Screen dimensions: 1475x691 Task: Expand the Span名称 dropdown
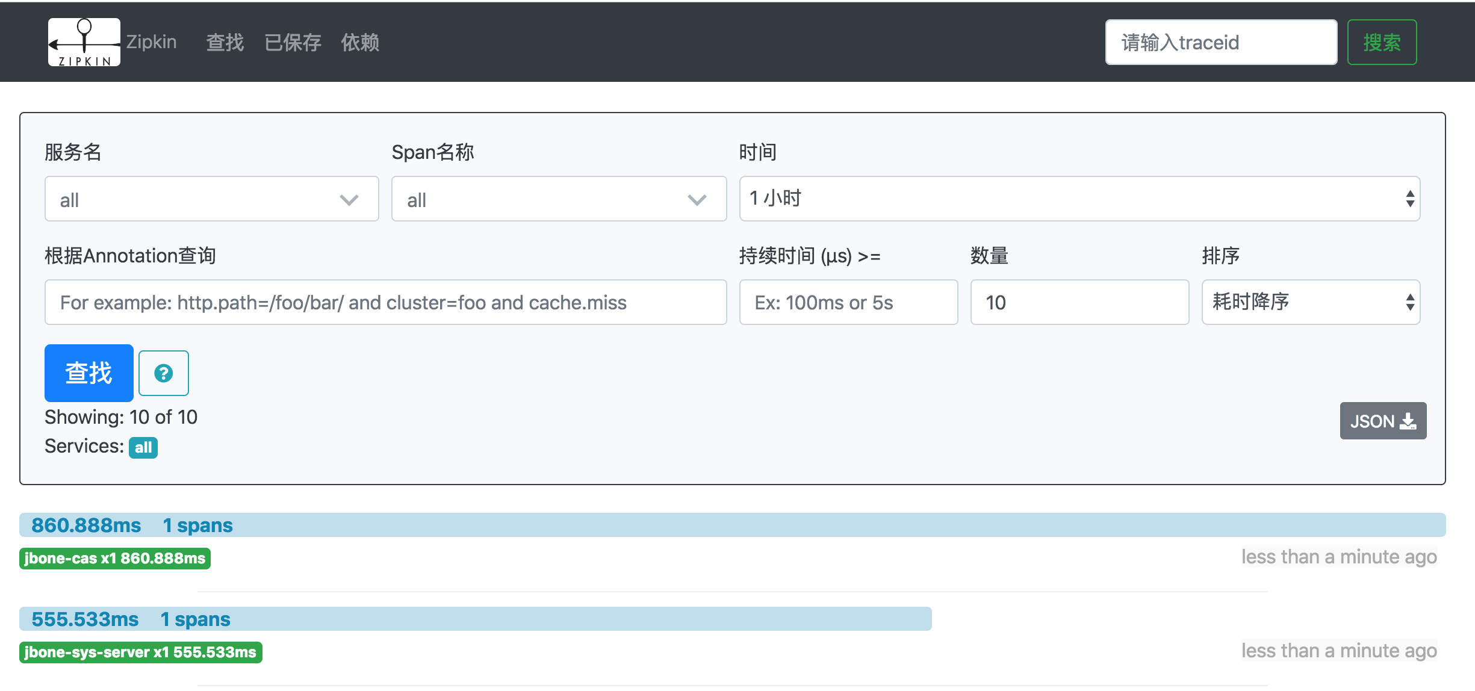tap(559, 199)
